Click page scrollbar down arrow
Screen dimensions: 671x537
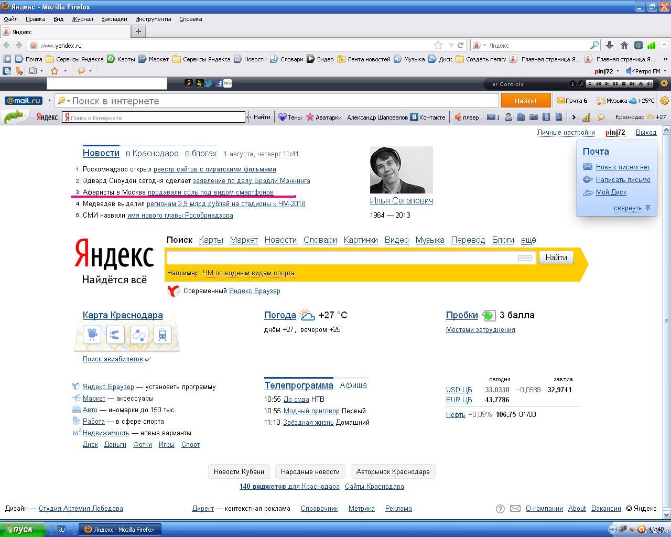(x=667, y=514)
